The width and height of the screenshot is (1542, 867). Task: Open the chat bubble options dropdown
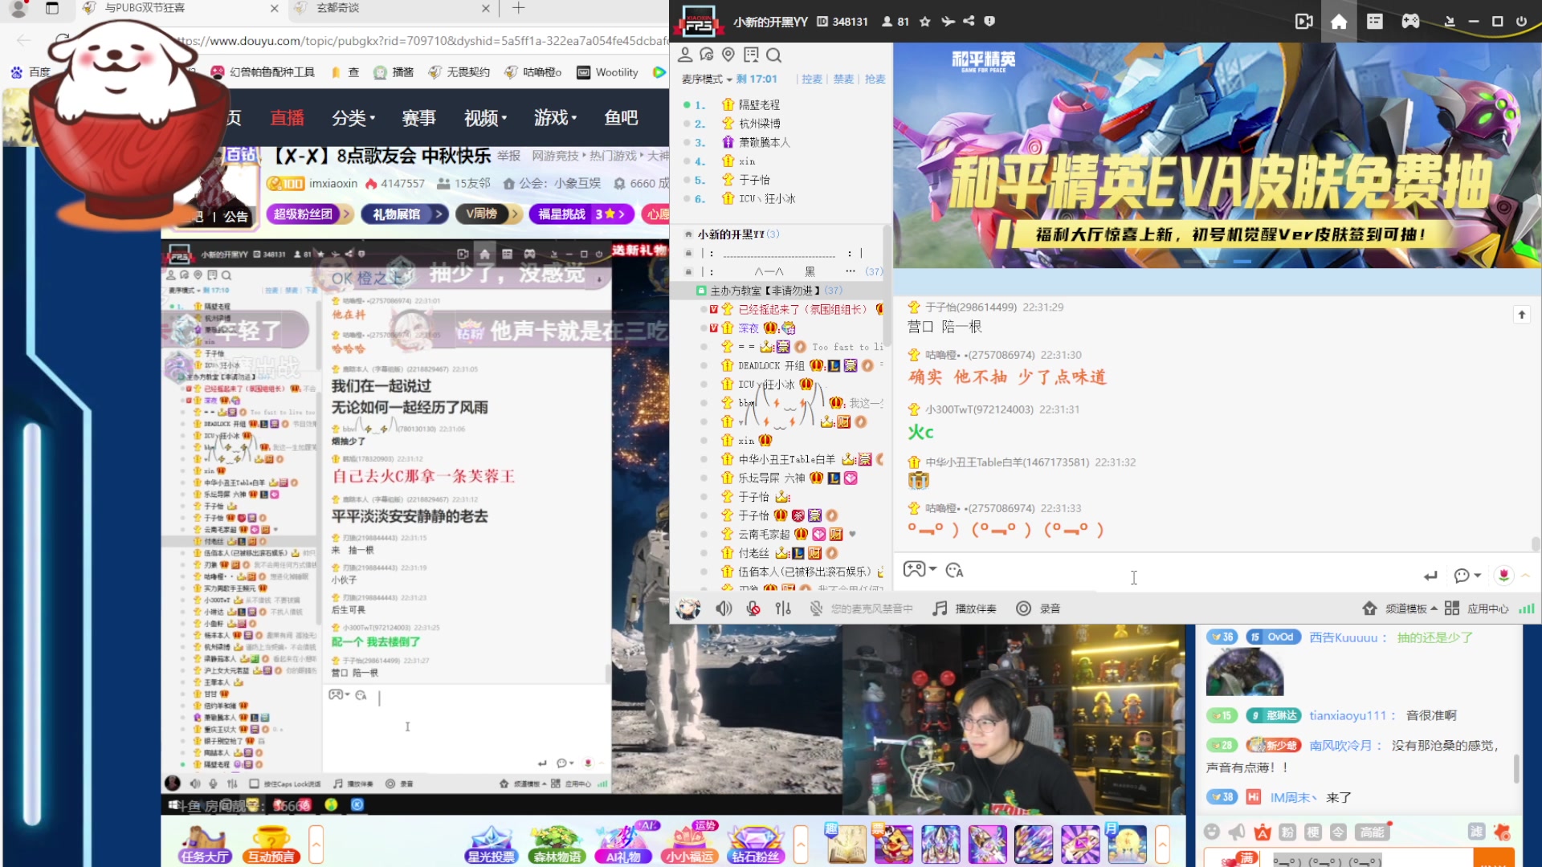1467,575
